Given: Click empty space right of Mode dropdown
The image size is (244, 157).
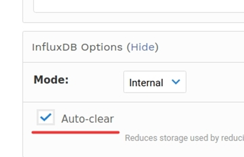Looking at the screenshot, I should (x=215, y=82).
